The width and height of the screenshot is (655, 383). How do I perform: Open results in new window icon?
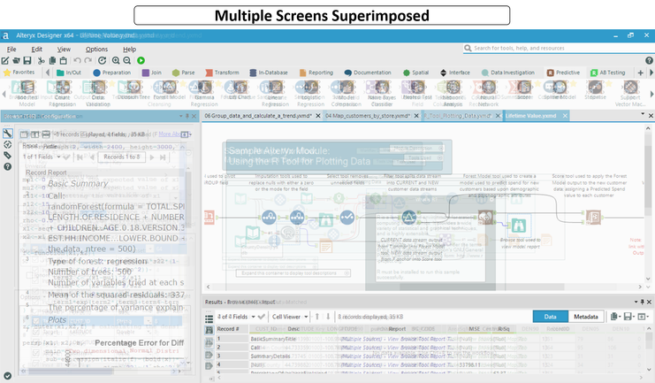tap(642, 317)
